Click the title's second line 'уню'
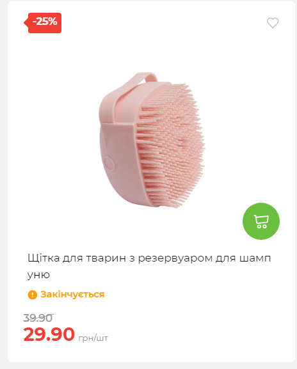This screenshot has height=369, width=297. tap(38, 274)
